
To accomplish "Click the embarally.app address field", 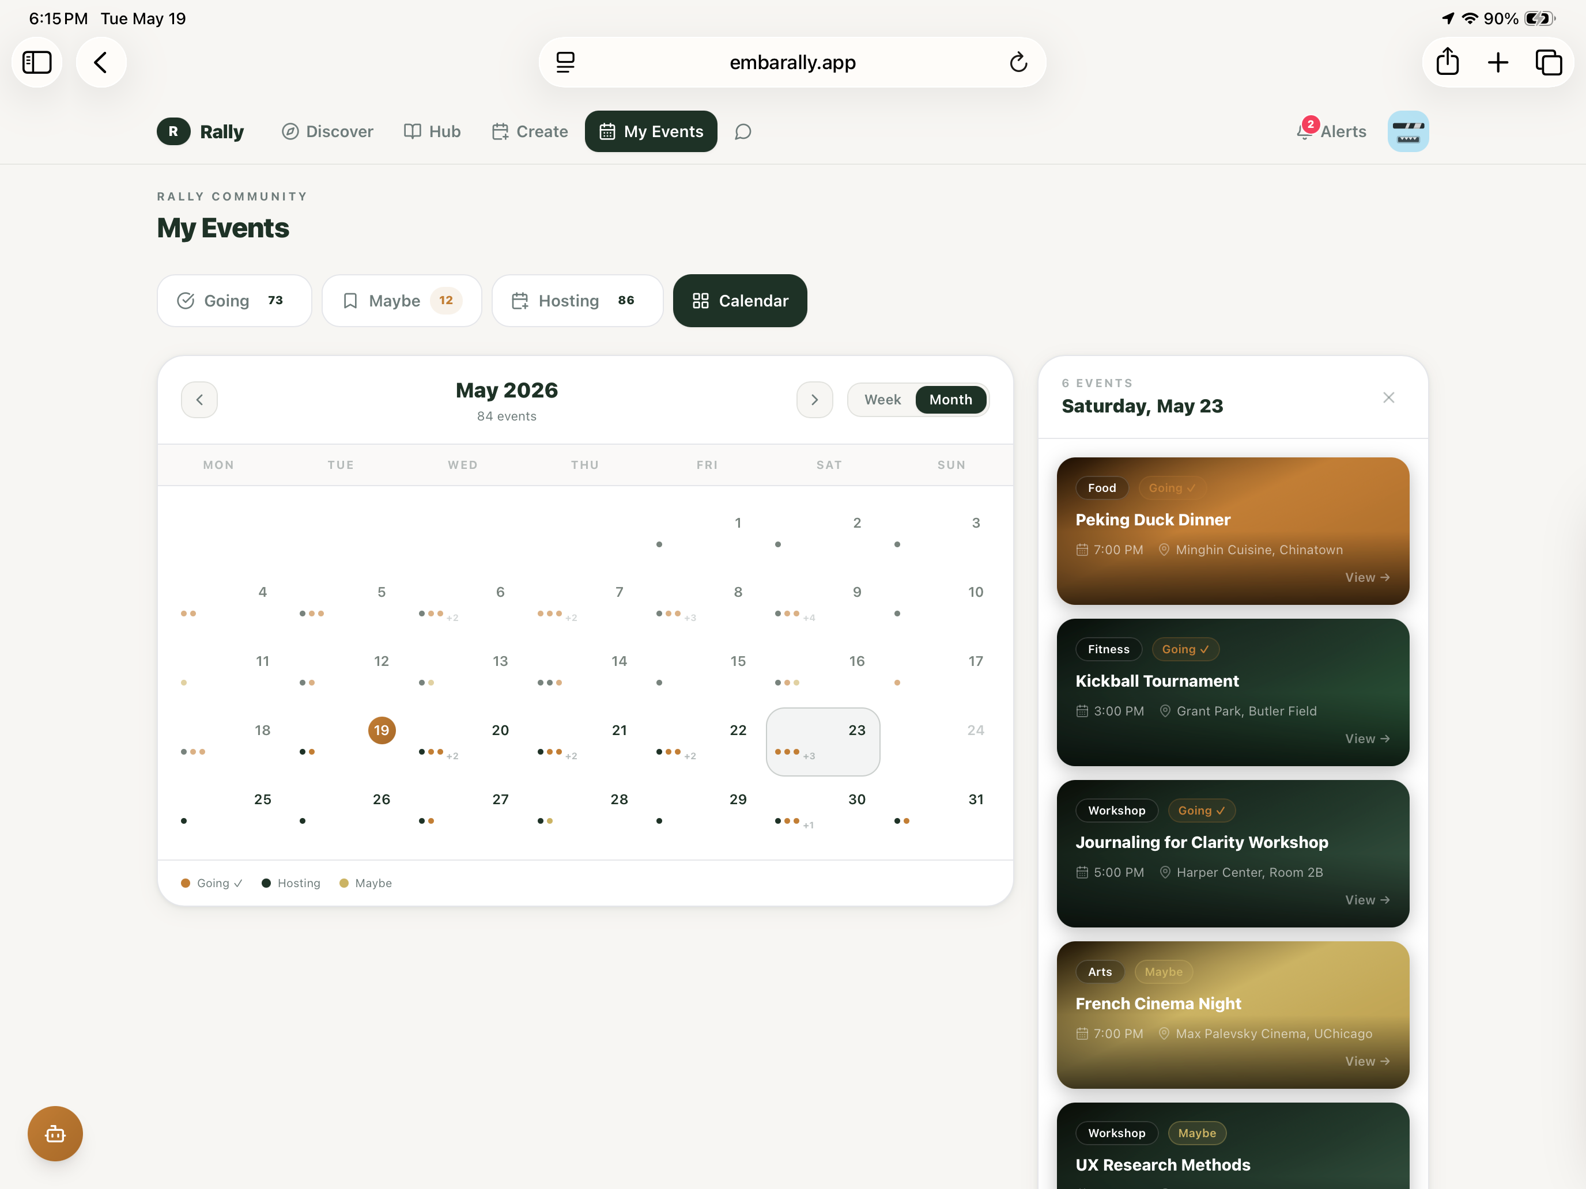I will (792, 62).
